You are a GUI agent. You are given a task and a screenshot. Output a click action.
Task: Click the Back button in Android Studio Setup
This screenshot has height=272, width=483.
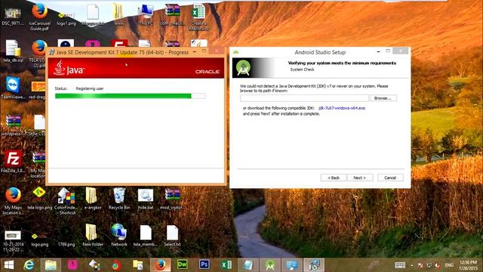pos(334,178)
